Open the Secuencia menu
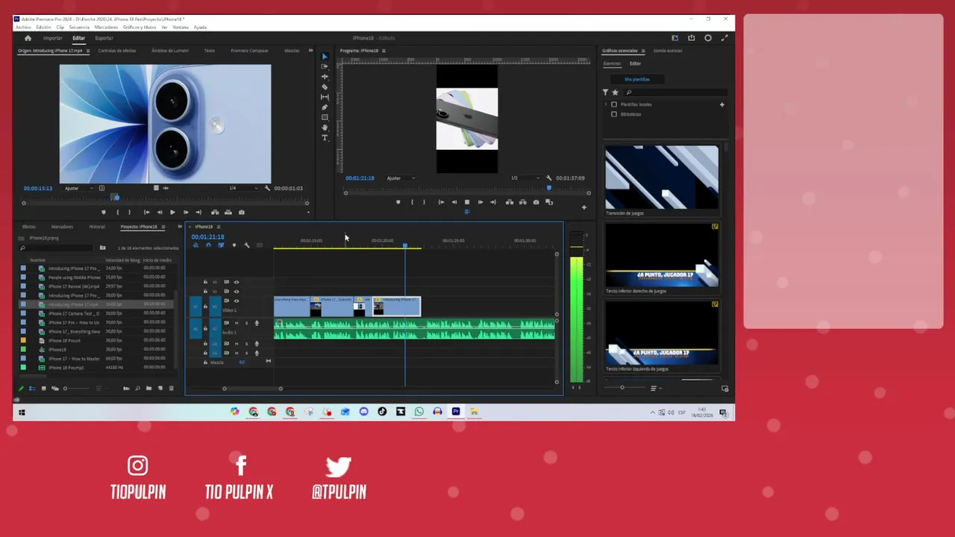 point(79,27)
